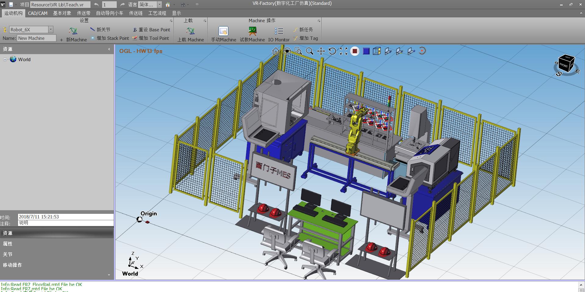Open the quick access customize dropdown arrow
This screenshot has width=585, height=292.
click(197, 5)
